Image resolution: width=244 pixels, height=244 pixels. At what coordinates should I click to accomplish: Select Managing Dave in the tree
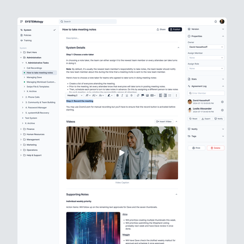(34, 77)
